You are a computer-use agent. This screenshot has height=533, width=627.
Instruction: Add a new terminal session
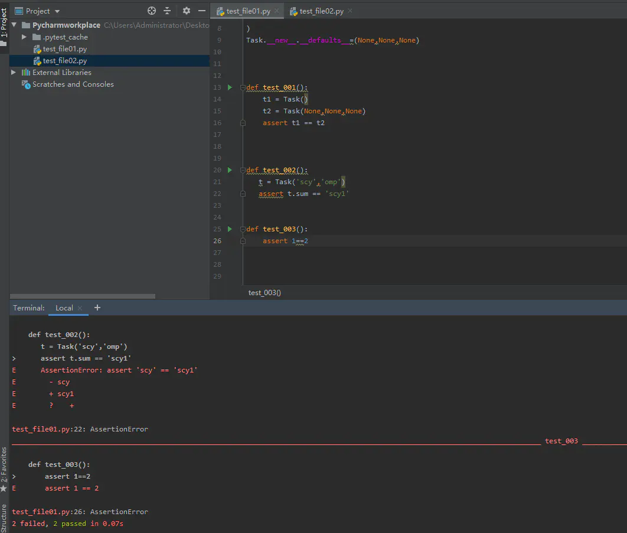click(x=97, y=308)
